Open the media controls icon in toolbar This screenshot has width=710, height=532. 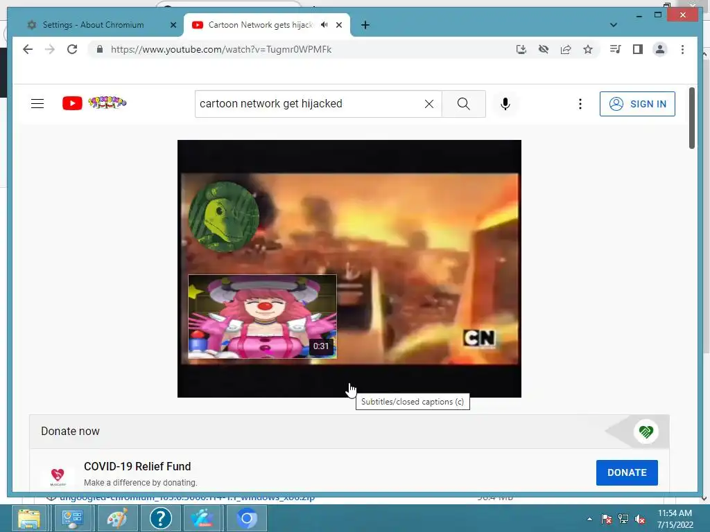[x=615, y=49]
